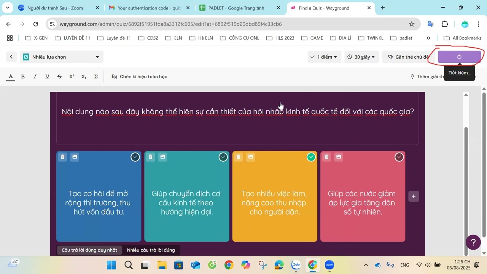Image resolution: width=487 pixels, height=274 pixels.
Task: Select 'Nhiều câu trả lời đúng' mode
Action: [x=151, y=250]
